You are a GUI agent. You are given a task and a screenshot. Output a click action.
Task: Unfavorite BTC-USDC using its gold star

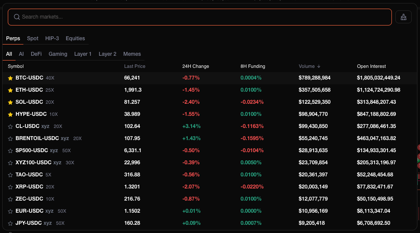click(10, 78)
